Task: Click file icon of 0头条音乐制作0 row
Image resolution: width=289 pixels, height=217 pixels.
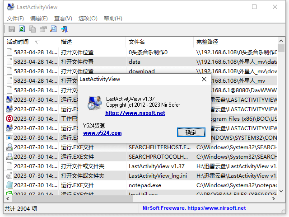Action: (9, 52)
